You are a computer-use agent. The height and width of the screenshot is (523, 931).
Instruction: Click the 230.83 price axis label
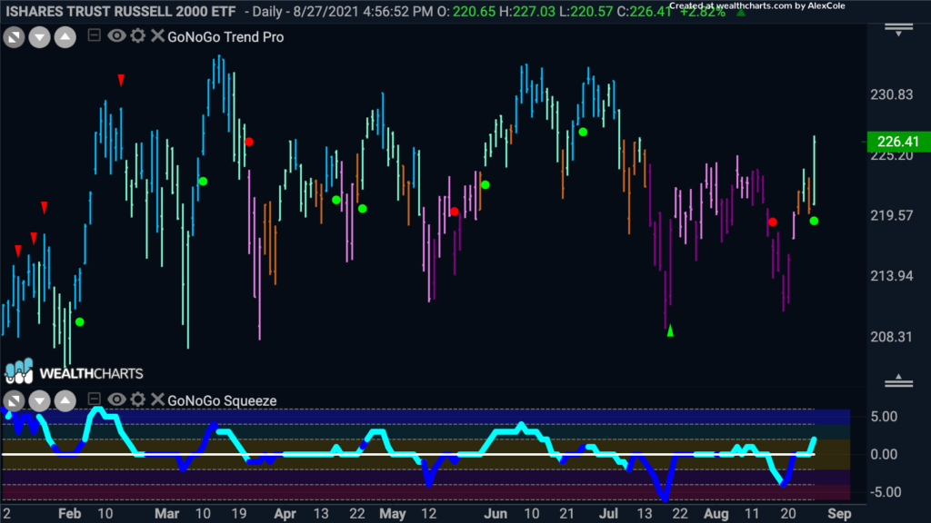click(891, 94)
